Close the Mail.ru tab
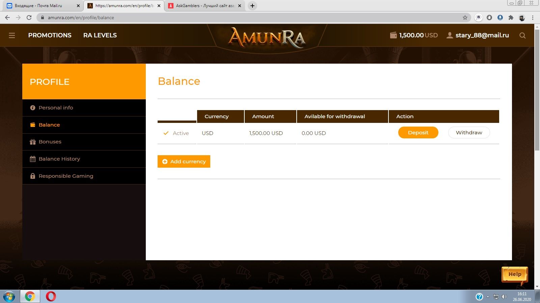Viewport: 540px width, 303px height. click(x=78, y=6)
